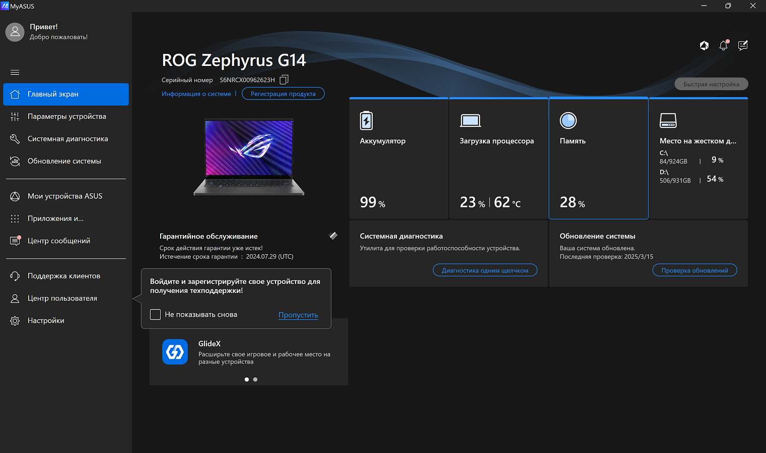
Task: Open Приложения и... in sidebar
Action: 66,218
